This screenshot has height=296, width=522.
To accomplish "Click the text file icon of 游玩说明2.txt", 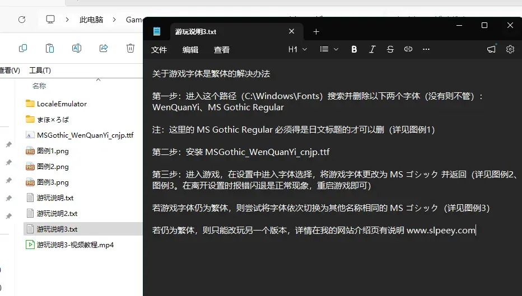I will (x=30, y=213).
